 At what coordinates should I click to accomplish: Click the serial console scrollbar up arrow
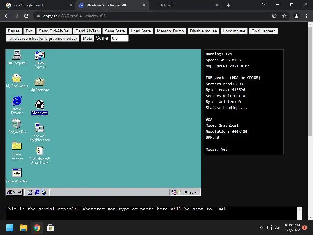(x=300, y=209)
